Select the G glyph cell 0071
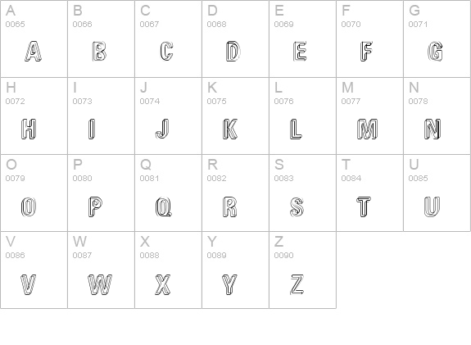The image size is (471, 345). point(437,39)
